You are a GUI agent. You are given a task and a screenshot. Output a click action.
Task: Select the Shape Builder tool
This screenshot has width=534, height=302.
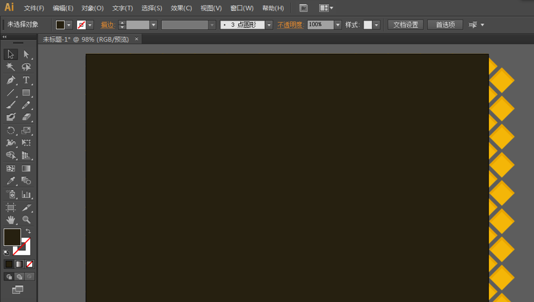coord(11,155)
